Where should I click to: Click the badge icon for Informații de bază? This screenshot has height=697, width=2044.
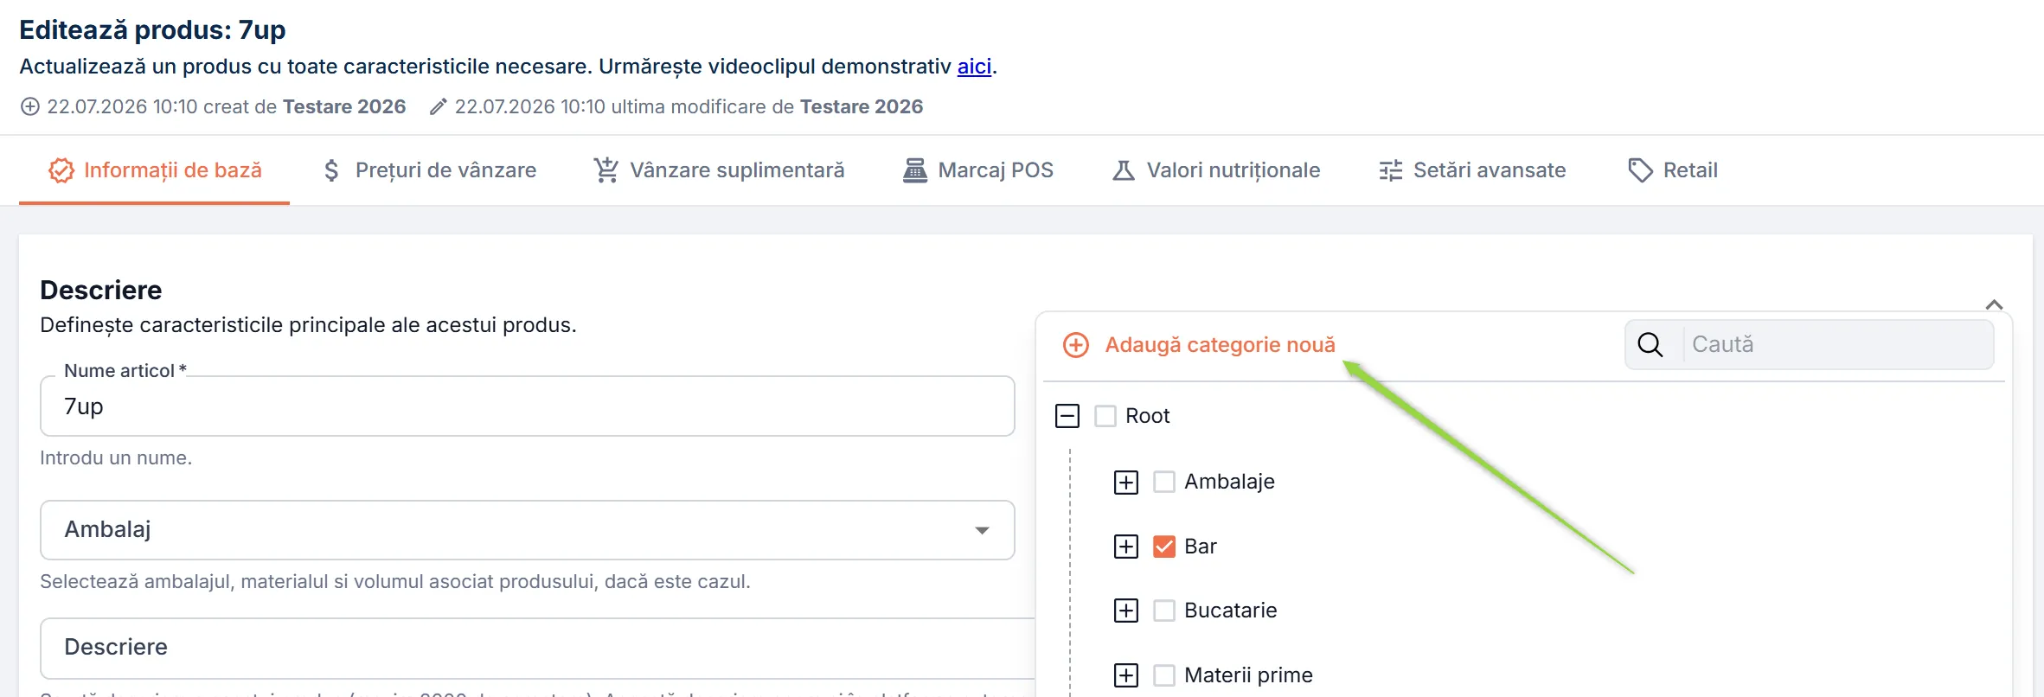(61, 170)
